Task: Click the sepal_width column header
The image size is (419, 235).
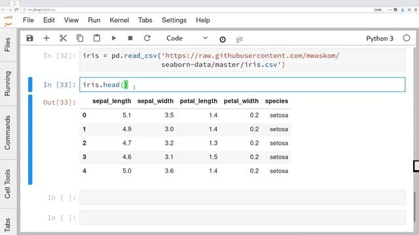Action: coord(156,101)
